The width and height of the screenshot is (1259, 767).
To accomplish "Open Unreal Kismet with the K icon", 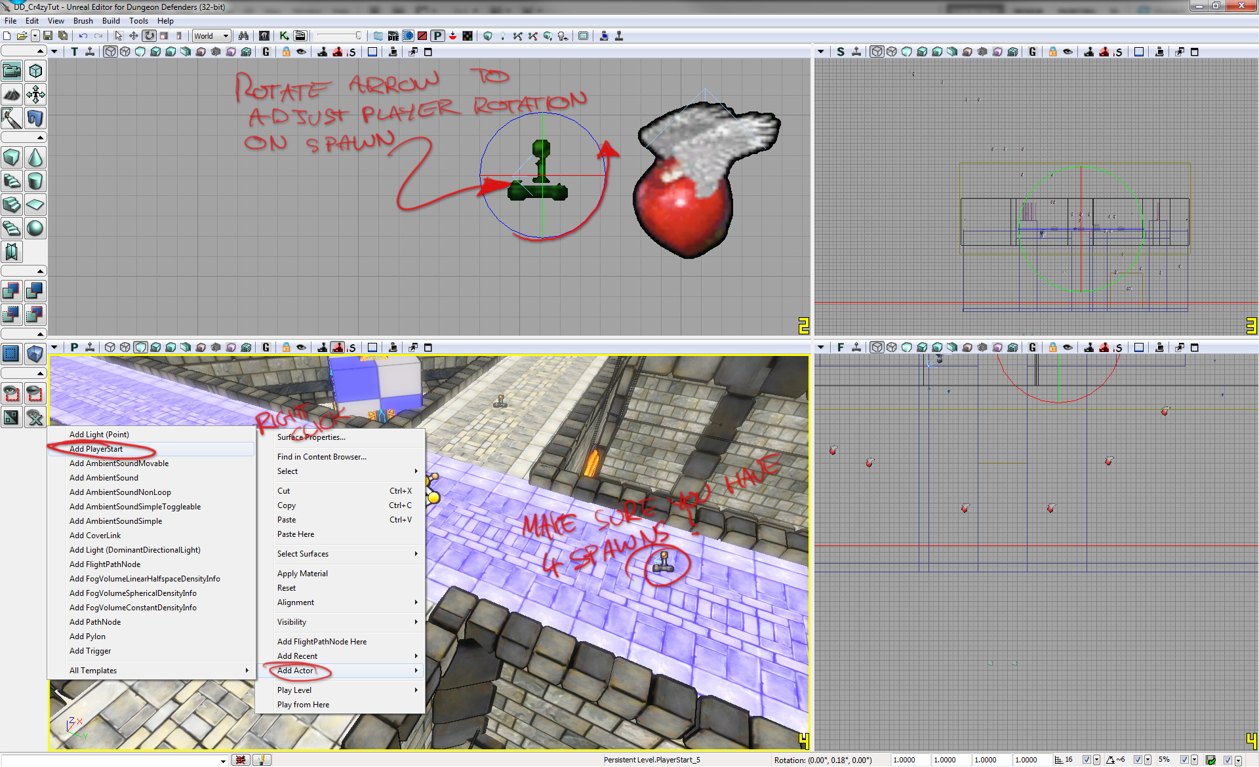I will (284, 36).
